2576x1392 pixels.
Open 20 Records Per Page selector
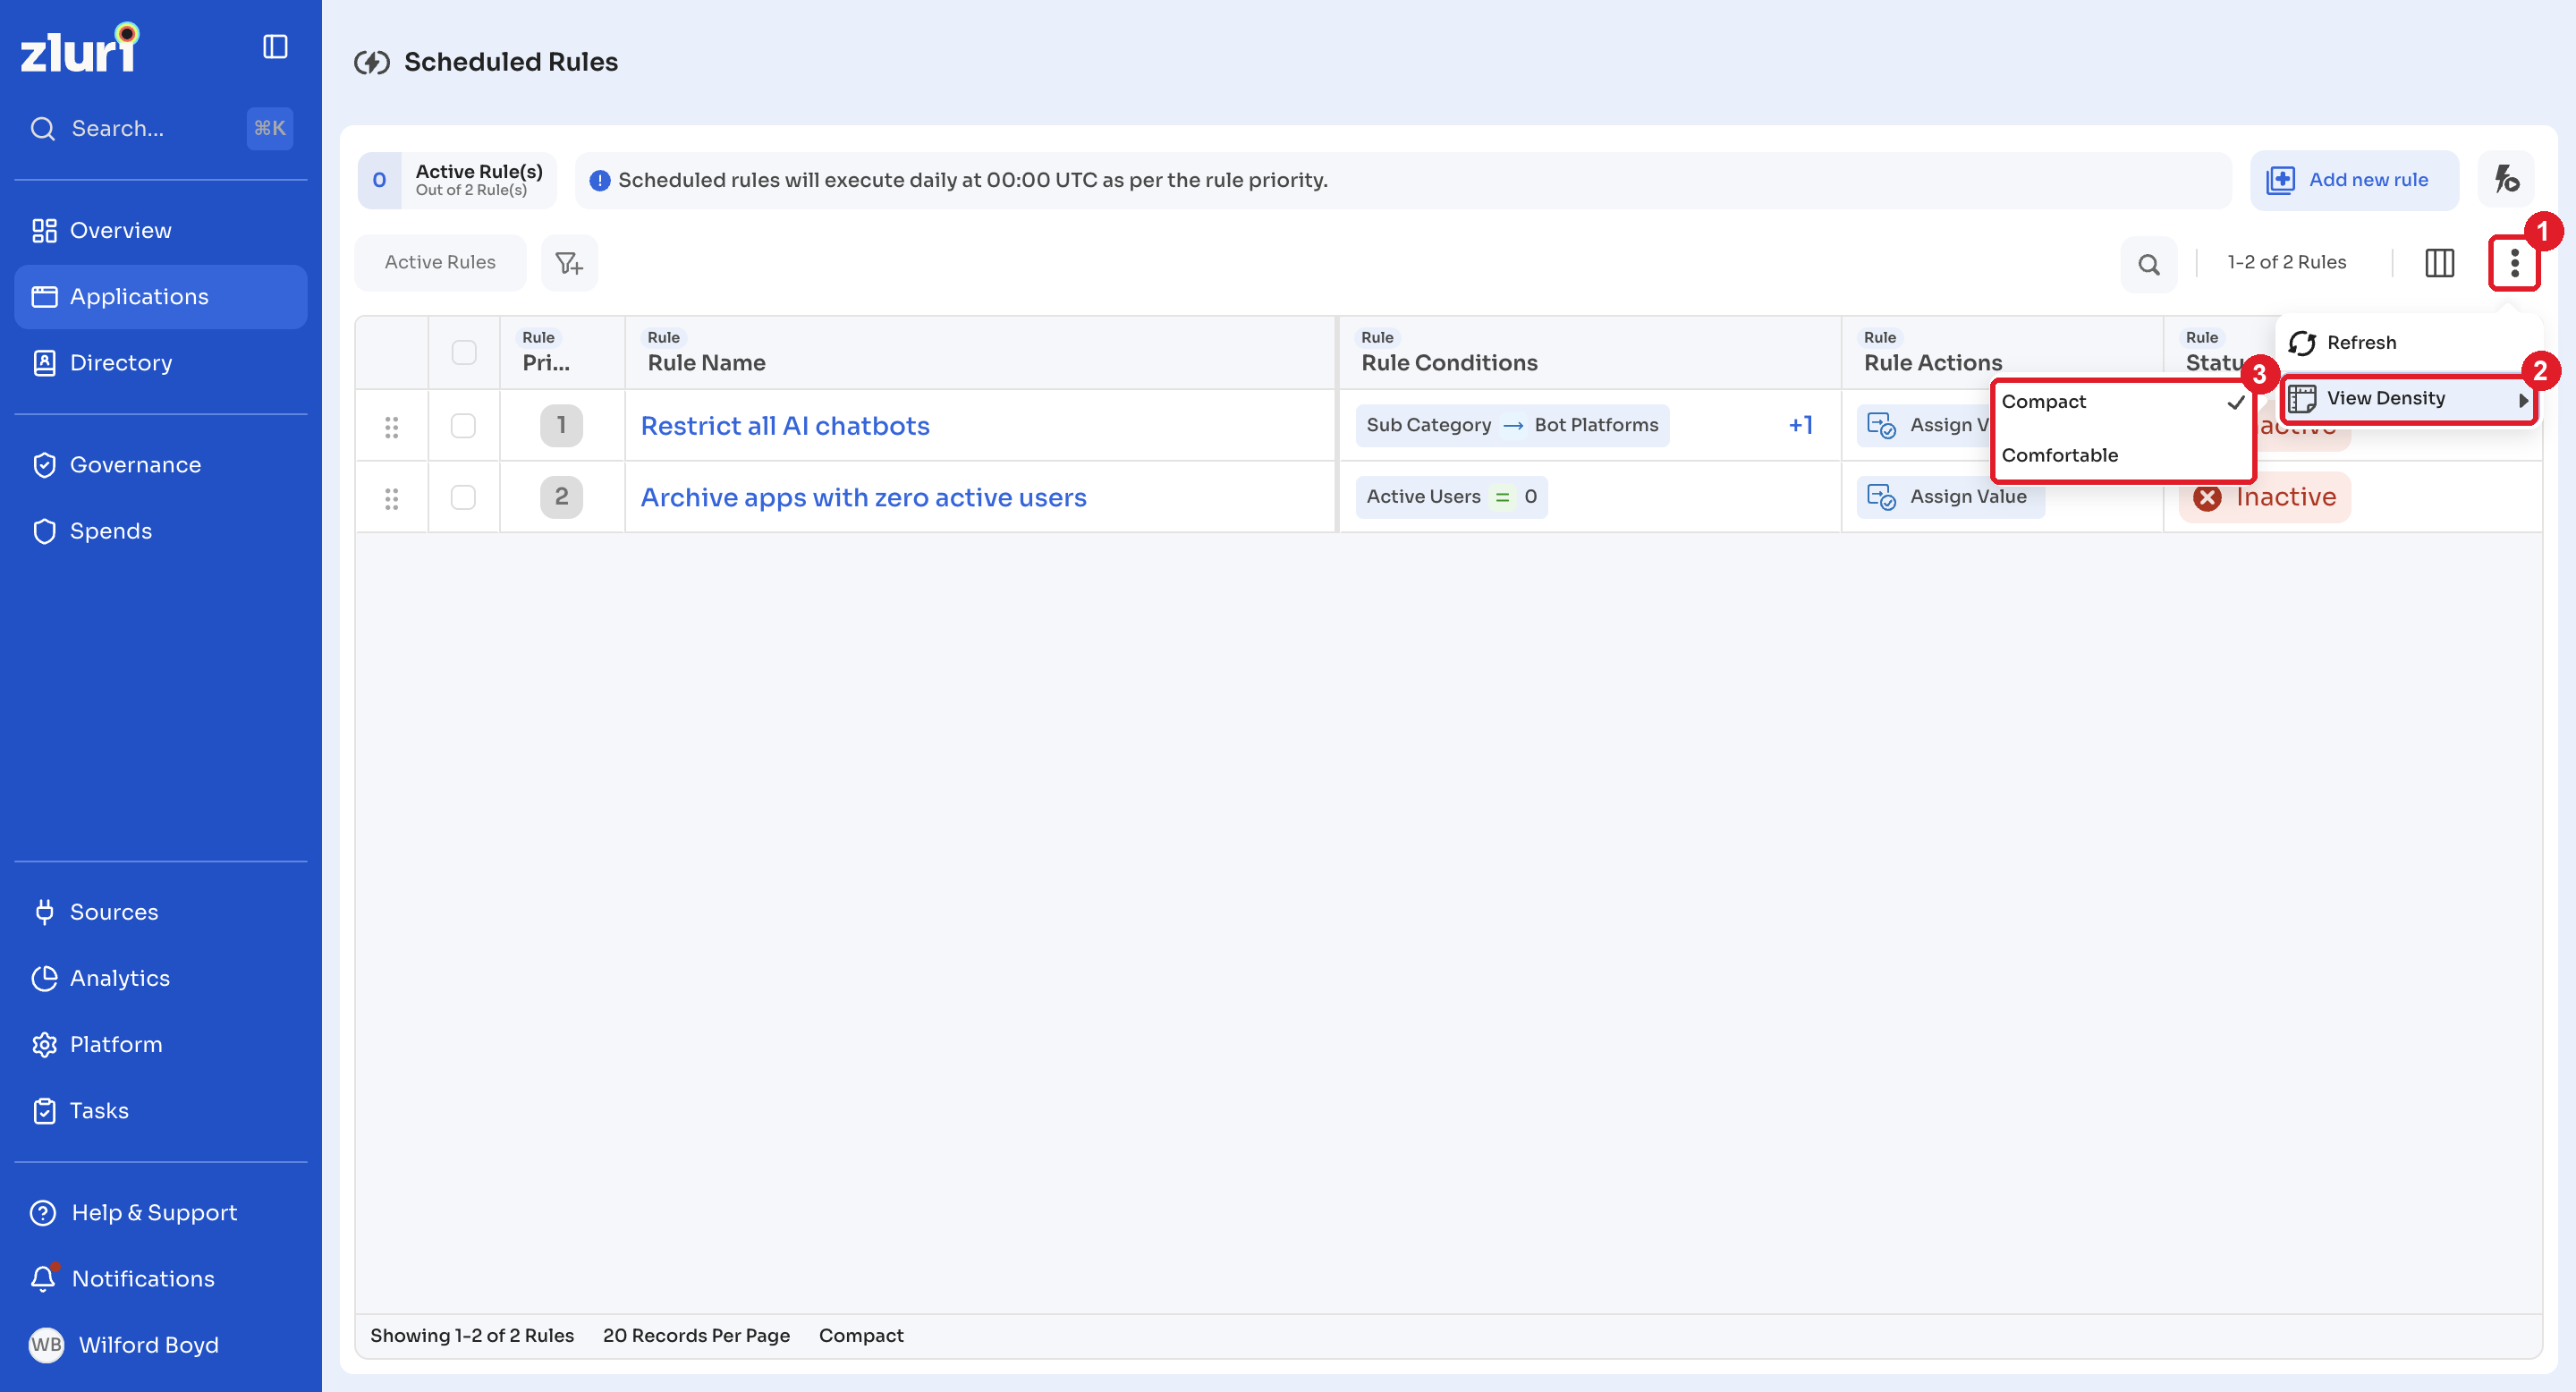(x=696, y=1335)
